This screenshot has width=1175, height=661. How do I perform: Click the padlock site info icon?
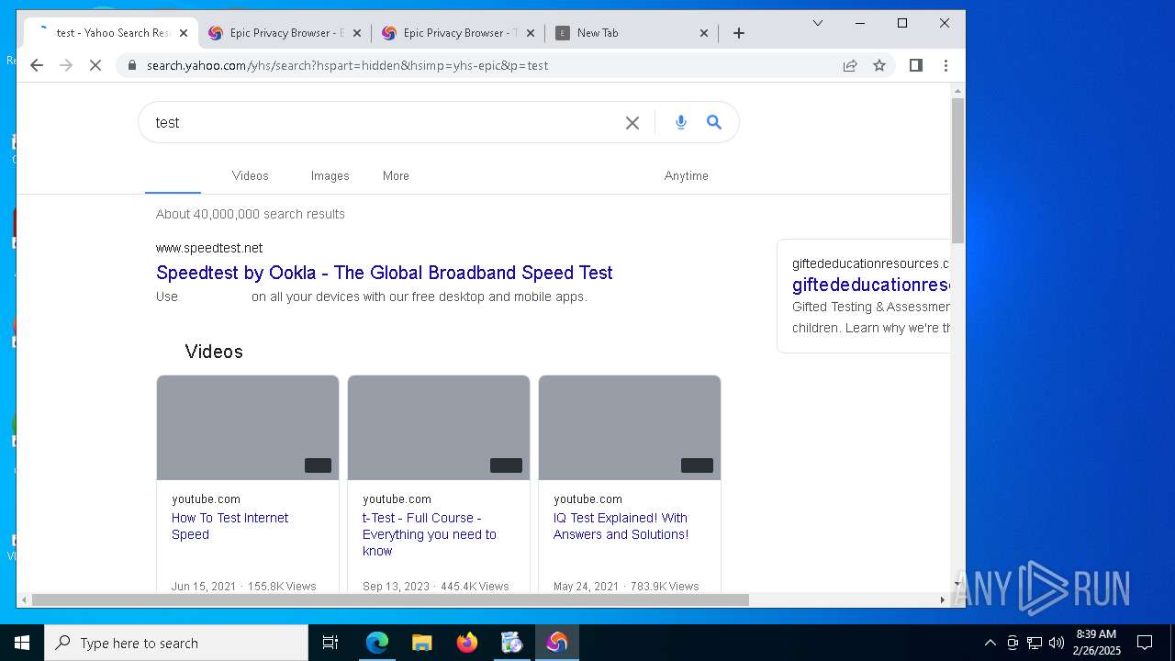pyautogui.click(x=132, y=65)
